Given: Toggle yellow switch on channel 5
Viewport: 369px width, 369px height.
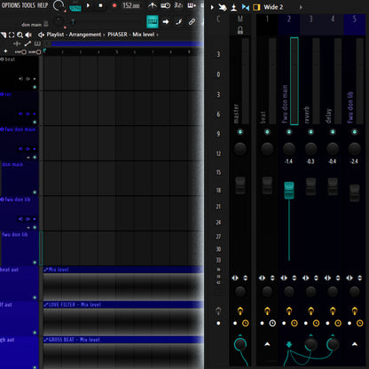Looking at the screenshot, I should (x=355, y=310).
